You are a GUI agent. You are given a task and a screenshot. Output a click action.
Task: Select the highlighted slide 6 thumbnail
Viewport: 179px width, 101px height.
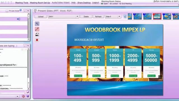coord(157,16)
